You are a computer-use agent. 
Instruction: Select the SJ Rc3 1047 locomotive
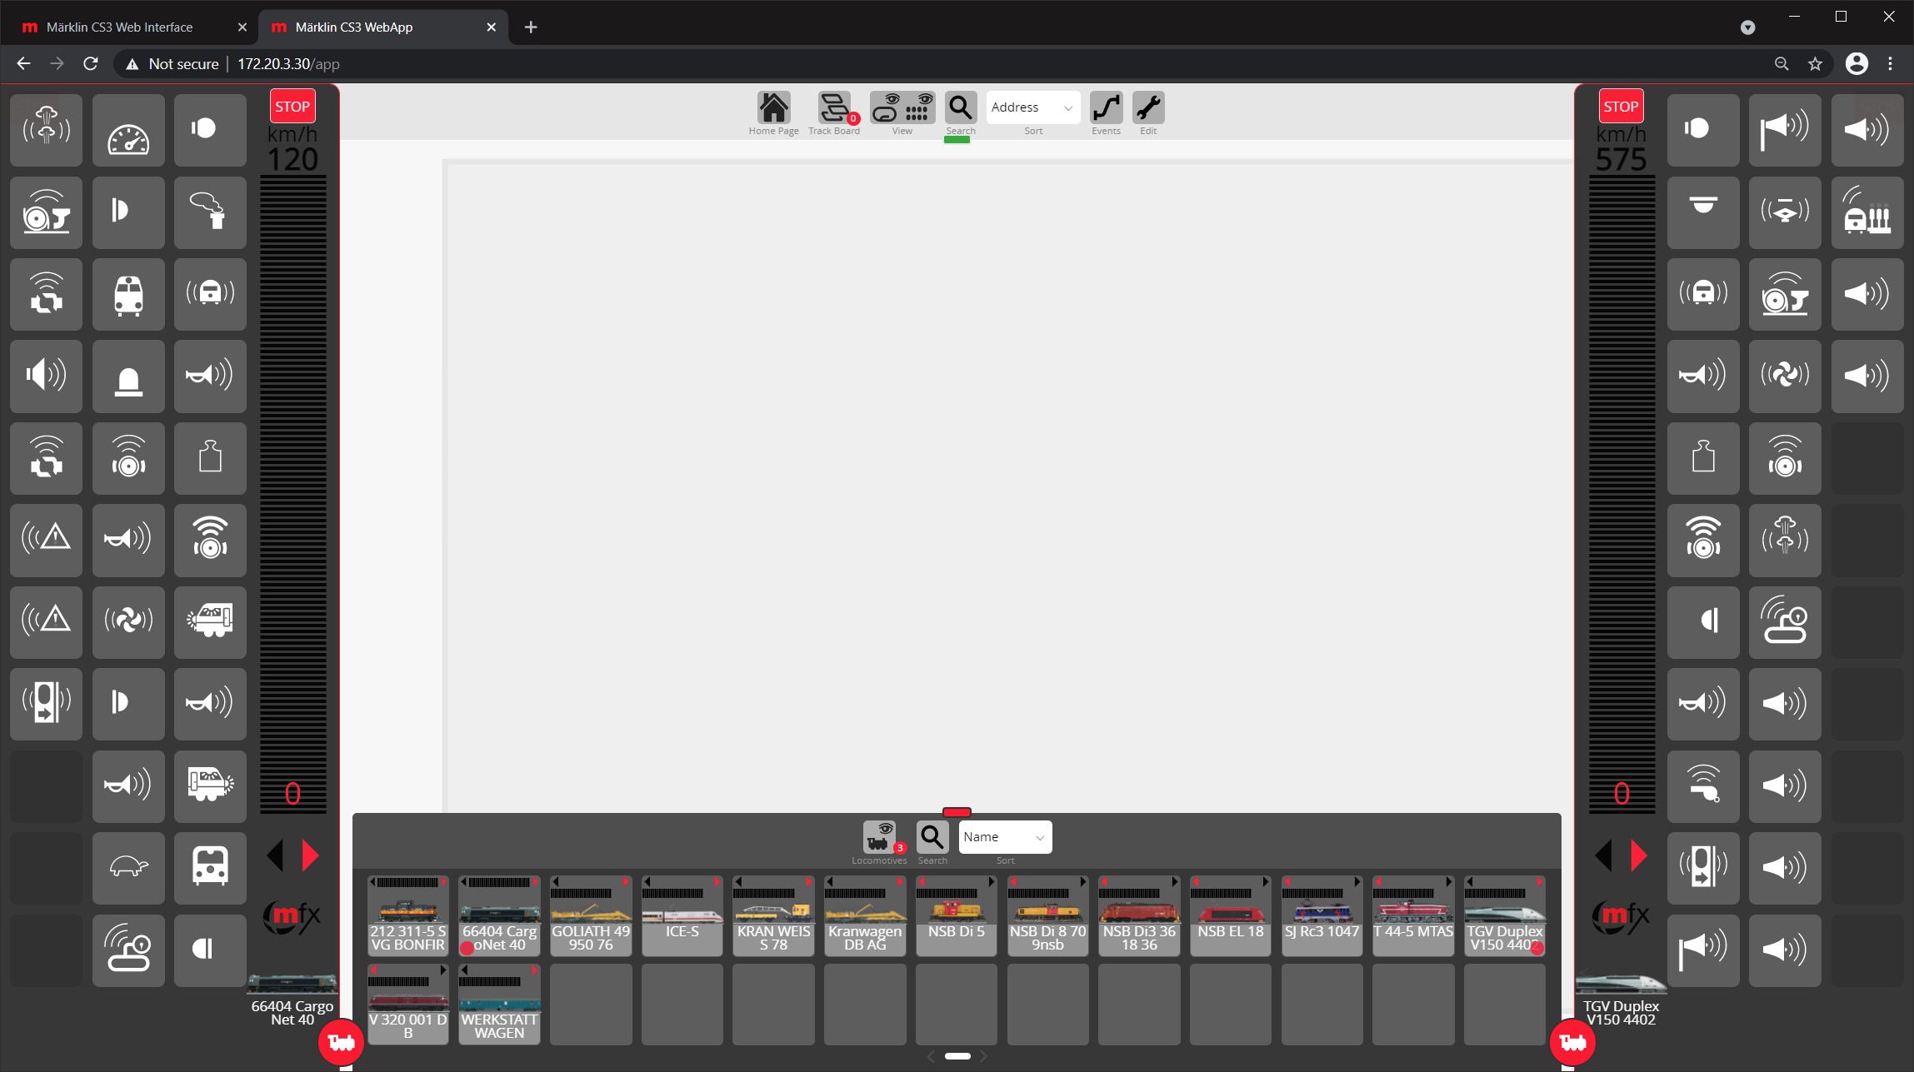(x=1322, y=915)
